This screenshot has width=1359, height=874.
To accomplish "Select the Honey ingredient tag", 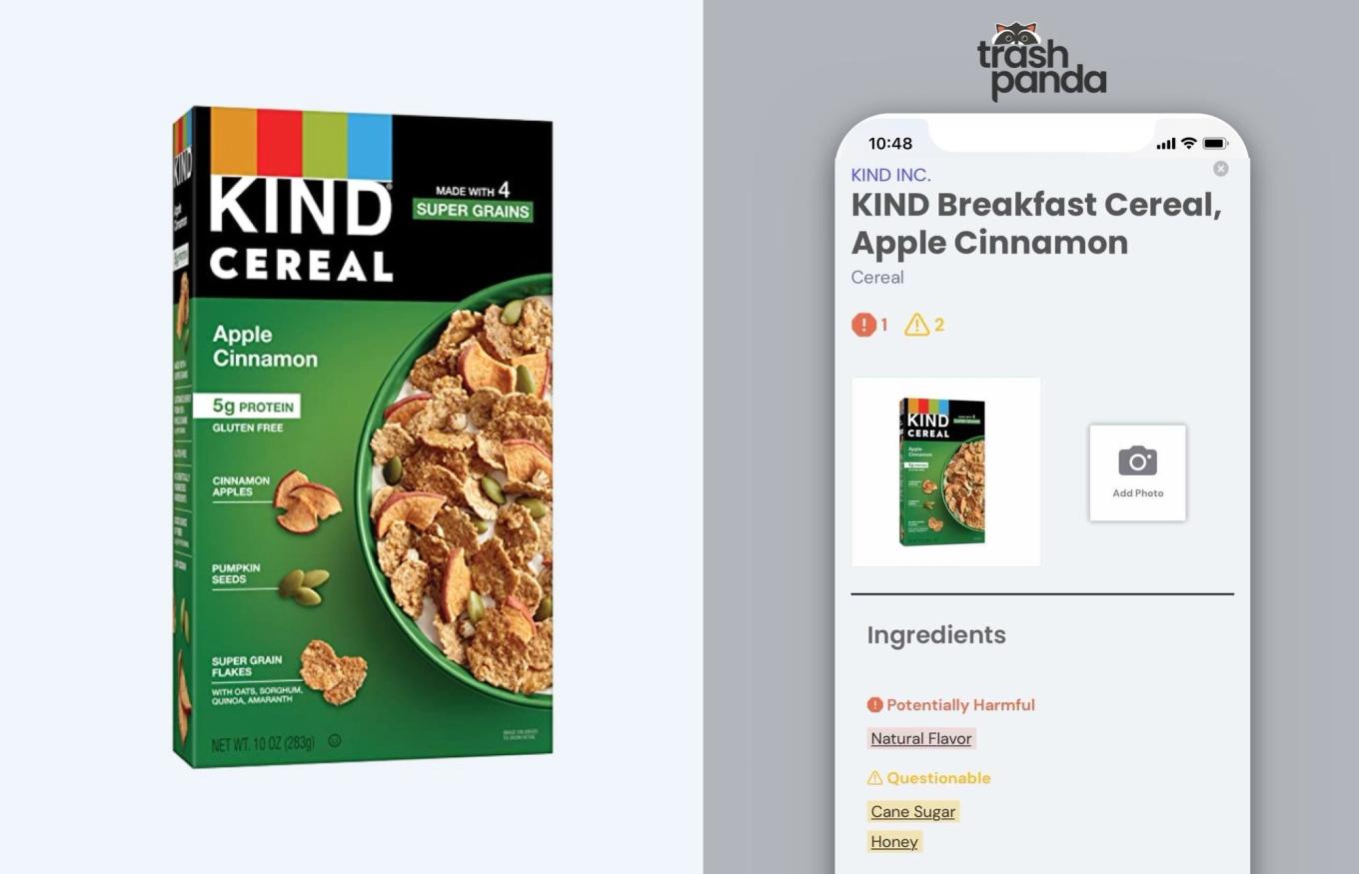I will [x=894, y=841].
